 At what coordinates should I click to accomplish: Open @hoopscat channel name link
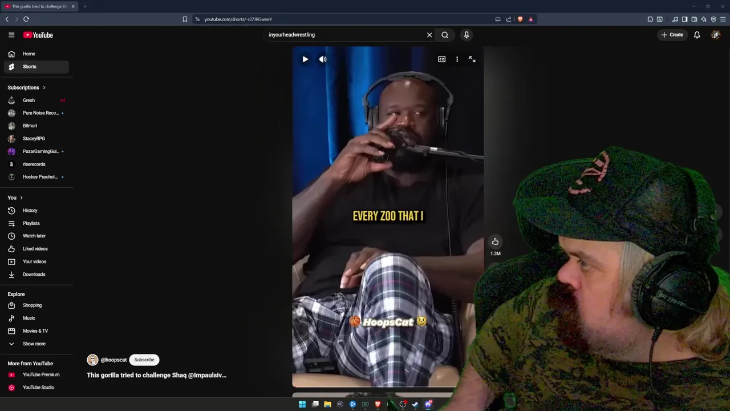(x=113, y=360)
